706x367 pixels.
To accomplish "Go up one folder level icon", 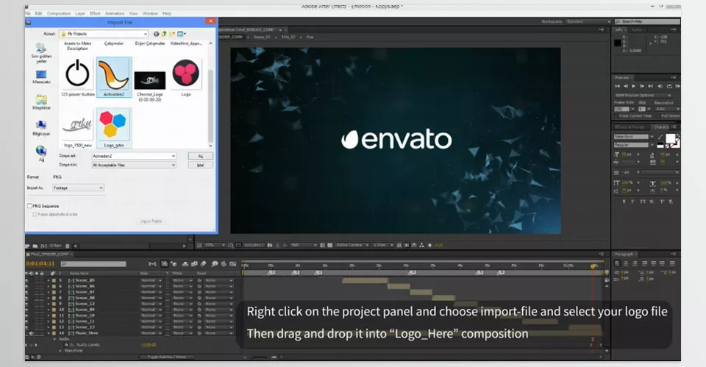I will pos(164,34).
